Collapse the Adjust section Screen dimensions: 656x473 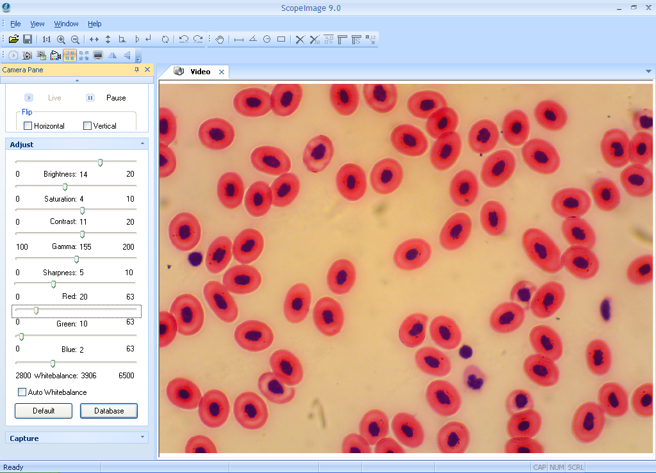(x=142, y=145)
